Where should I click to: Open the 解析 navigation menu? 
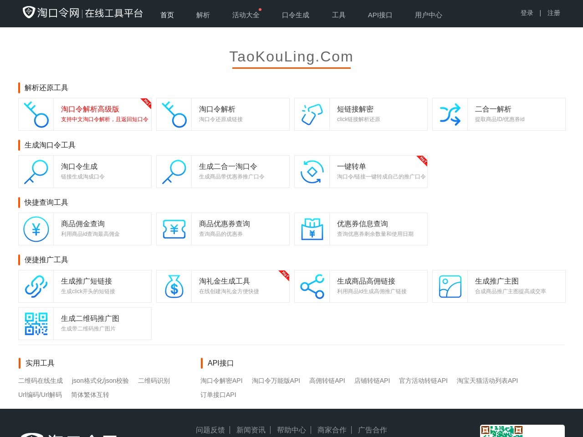(203, 15)
